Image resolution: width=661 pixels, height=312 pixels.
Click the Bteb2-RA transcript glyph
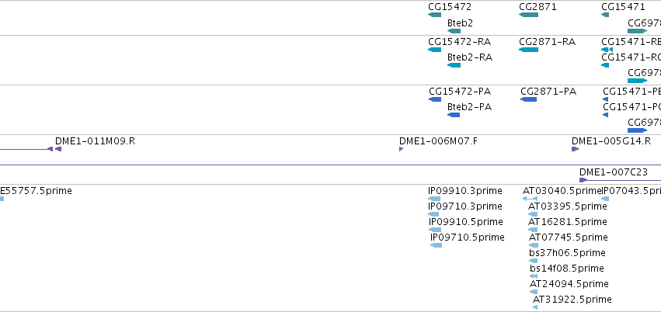coord(454,65)
